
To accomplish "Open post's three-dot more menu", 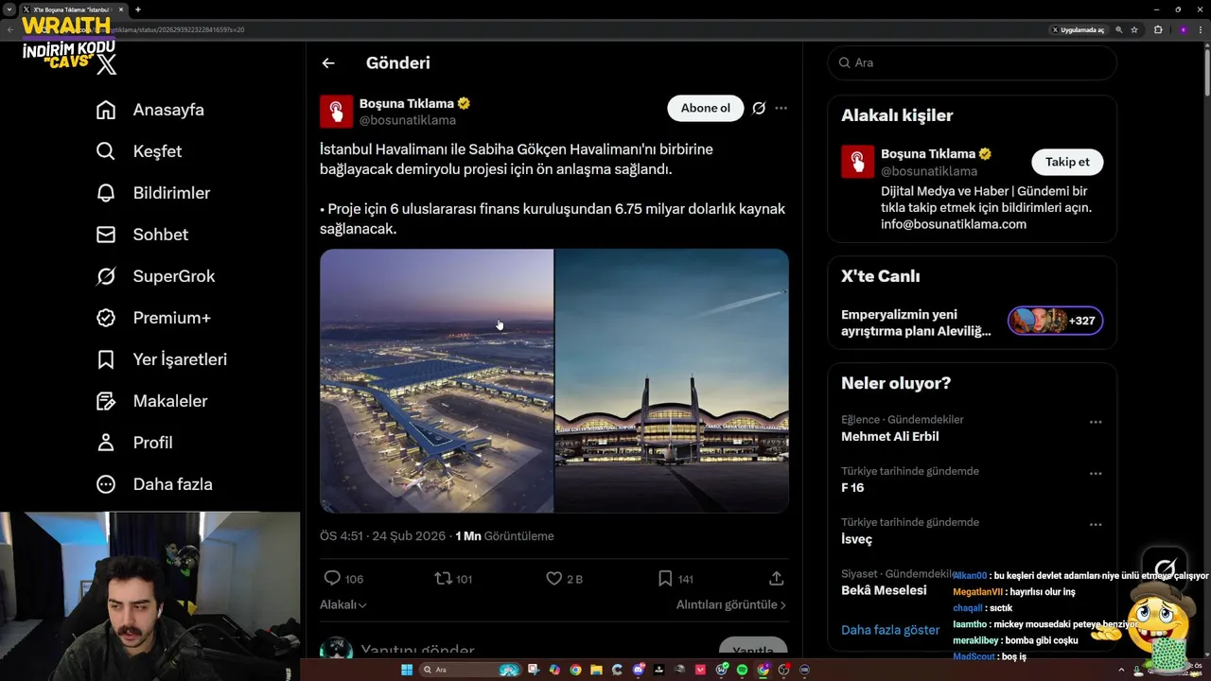I will 781,108.
